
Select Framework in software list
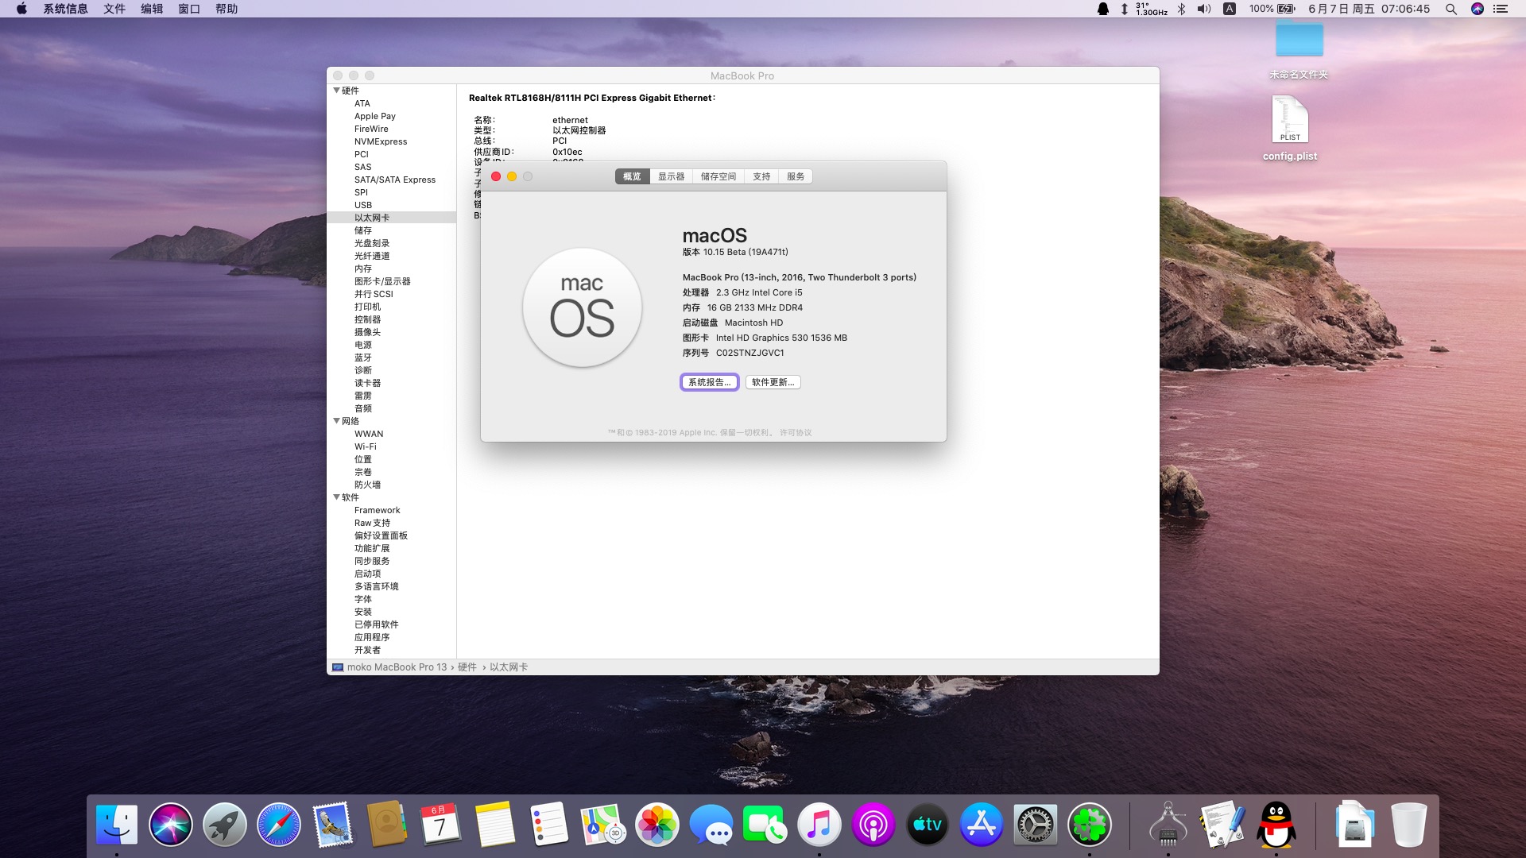click(377, 510)
